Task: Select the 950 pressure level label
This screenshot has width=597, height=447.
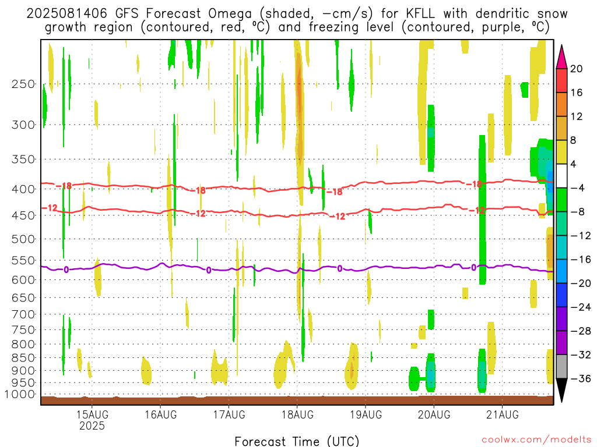Action: pos(23,383)
